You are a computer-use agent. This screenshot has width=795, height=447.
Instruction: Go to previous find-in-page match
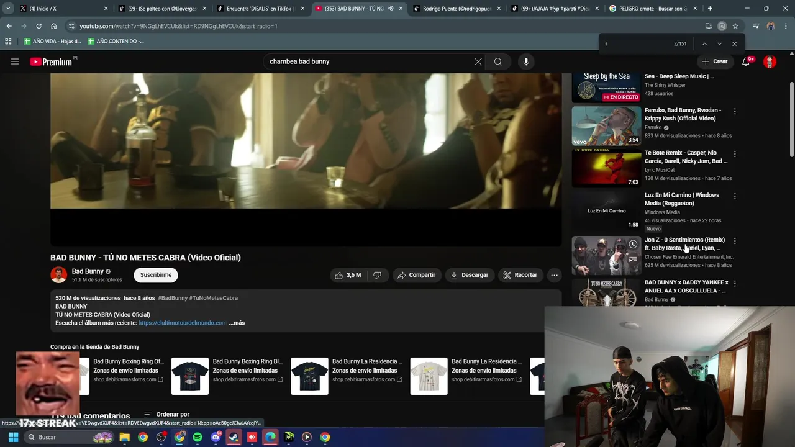(704, 44)
